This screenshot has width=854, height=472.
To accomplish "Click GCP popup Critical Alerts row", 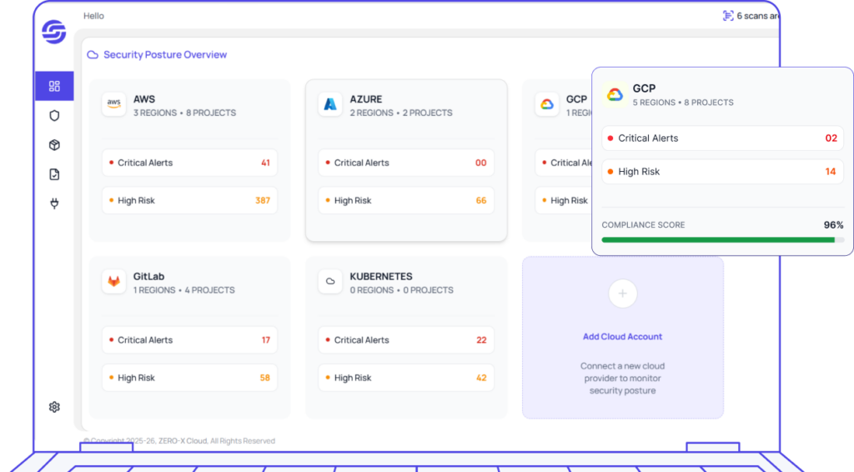I will (x=722, y=138).
